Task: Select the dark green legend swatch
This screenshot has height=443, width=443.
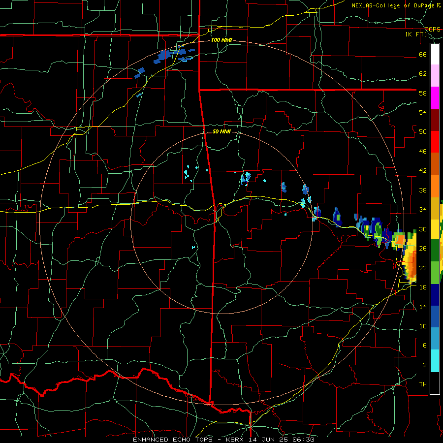Action: click(x=435, y=251)
